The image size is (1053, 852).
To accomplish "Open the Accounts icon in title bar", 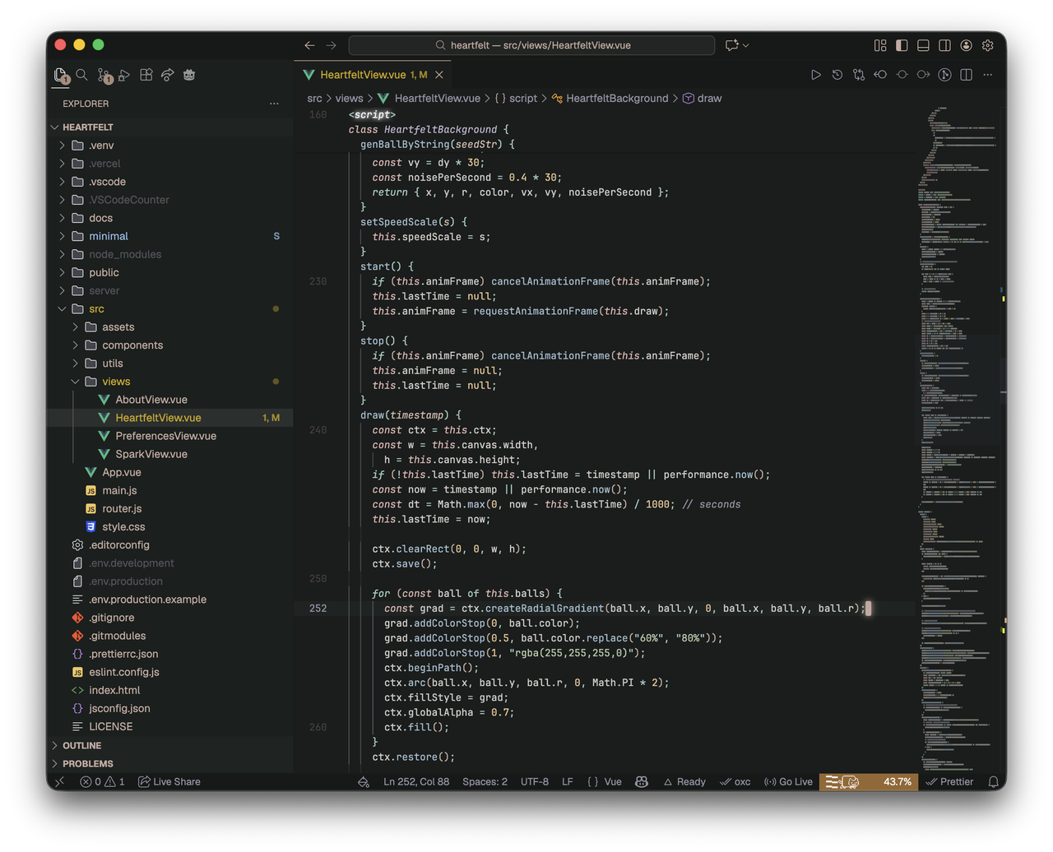I will (x=967, y=45).
